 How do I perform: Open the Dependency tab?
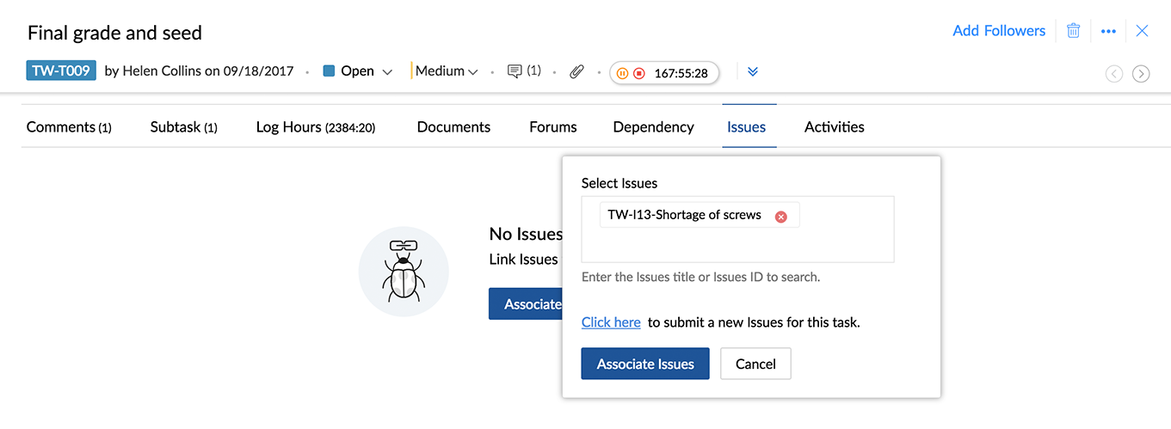click(x=653, y=127)
